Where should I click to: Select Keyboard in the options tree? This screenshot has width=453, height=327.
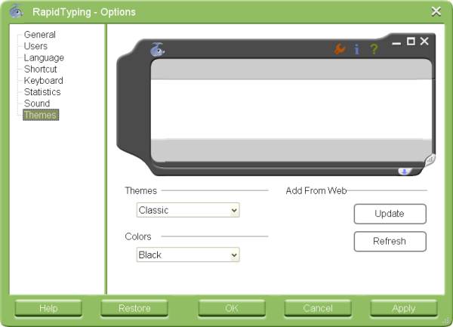point(43,81)
